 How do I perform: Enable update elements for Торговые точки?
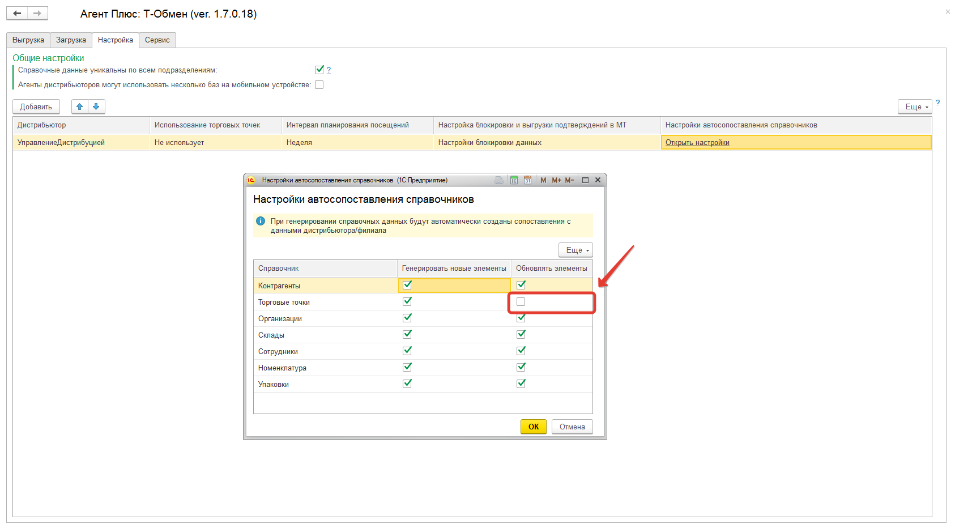point(521,302)
